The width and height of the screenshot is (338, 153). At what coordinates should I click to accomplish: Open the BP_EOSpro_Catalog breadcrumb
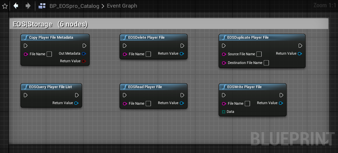[x=74, y=6]
